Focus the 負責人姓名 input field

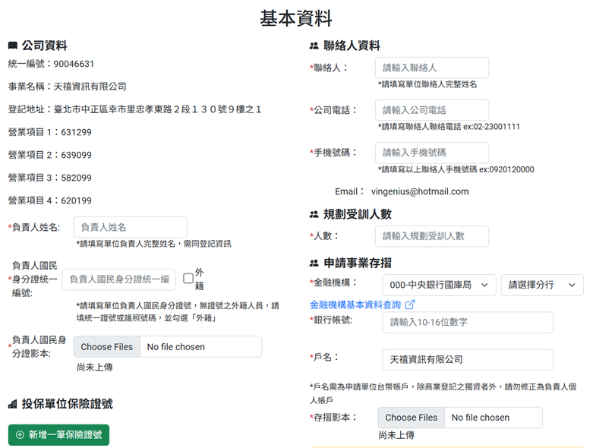[130, 227]
